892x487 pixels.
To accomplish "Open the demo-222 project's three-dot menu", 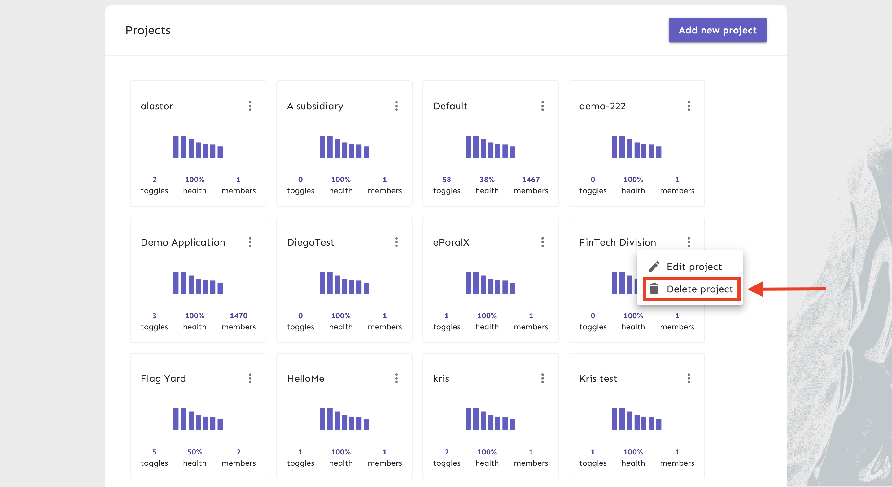I will 689,106.
